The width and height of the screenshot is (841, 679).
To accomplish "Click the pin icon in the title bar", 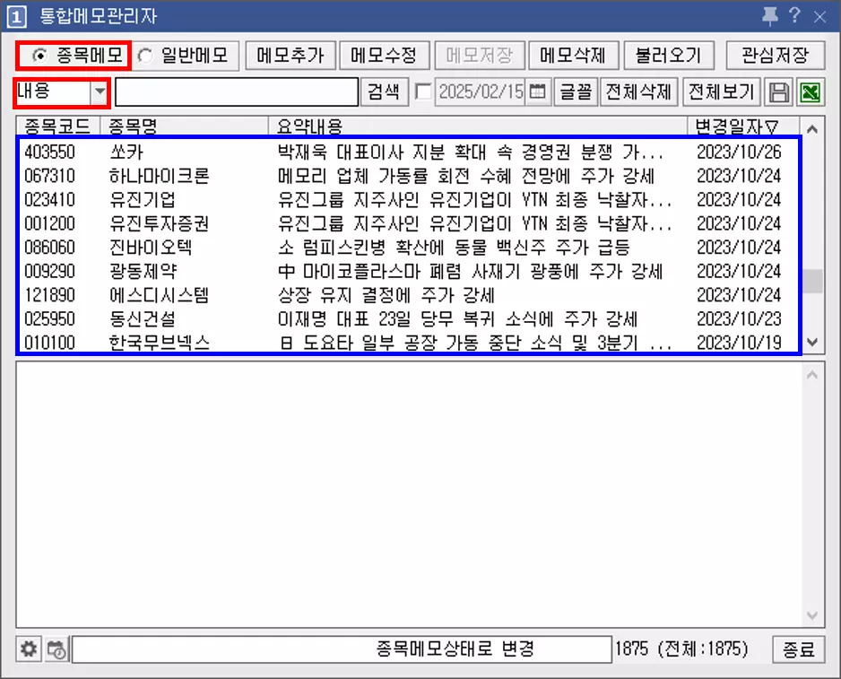I will [x=770, y=16].
